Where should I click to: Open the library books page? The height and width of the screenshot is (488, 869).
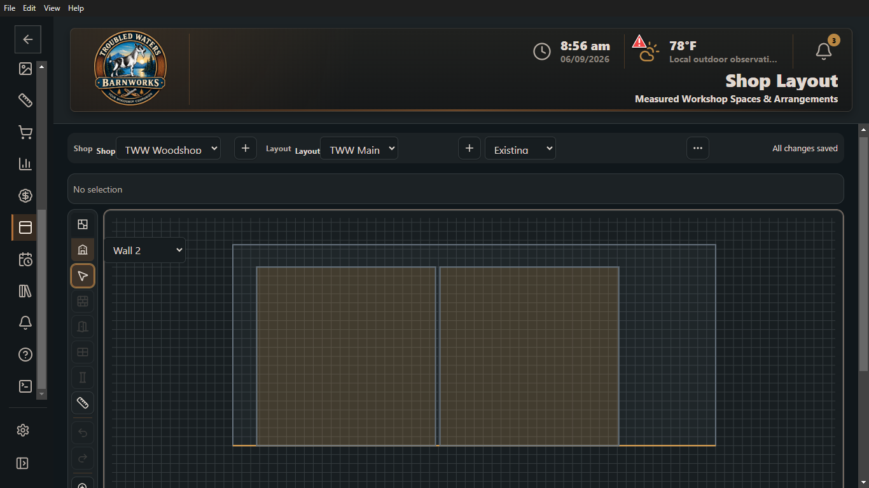coord(25,291)
